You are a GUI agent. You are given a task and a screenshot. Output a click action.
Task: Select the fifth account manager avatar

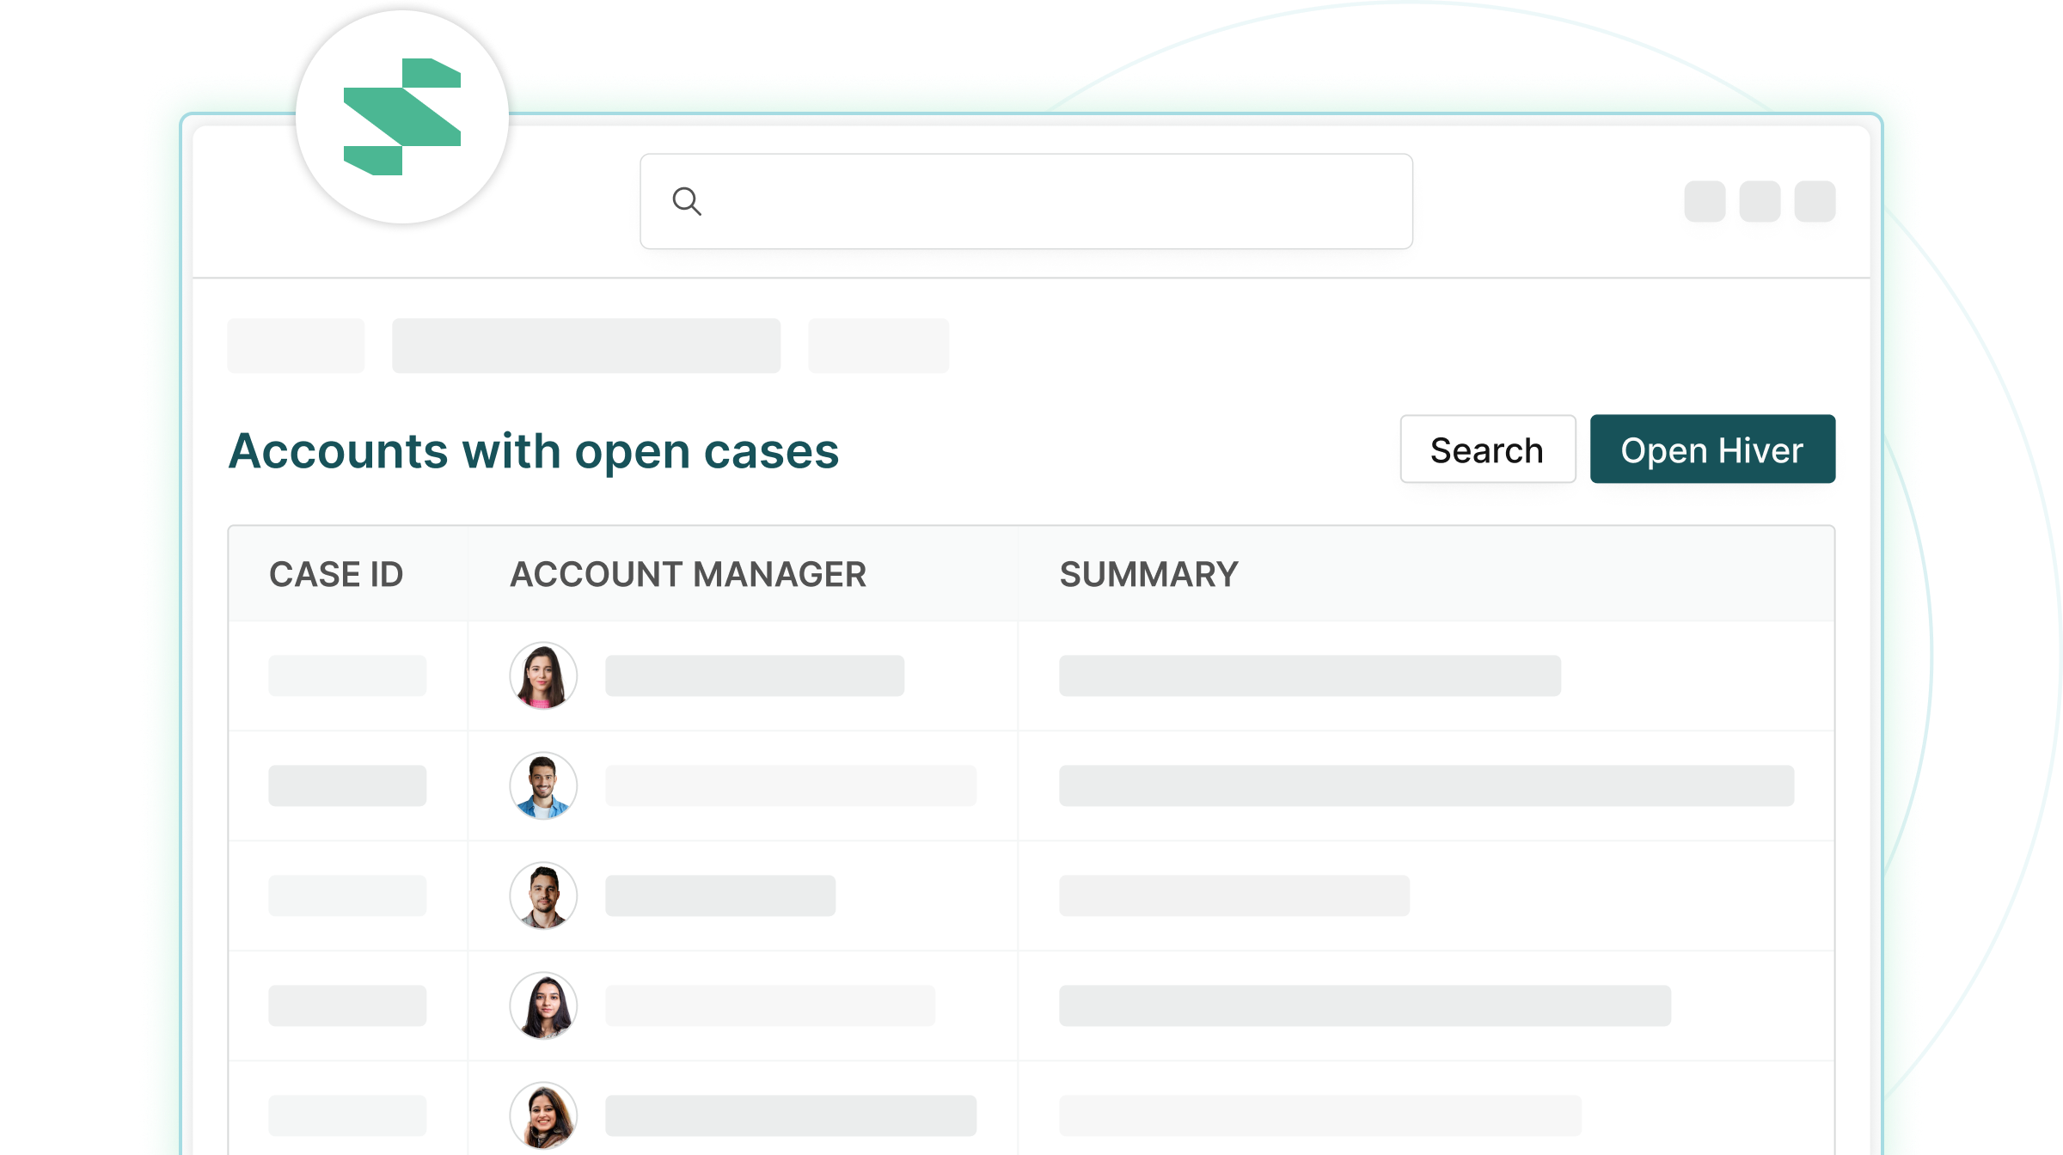coord(543,1115)
